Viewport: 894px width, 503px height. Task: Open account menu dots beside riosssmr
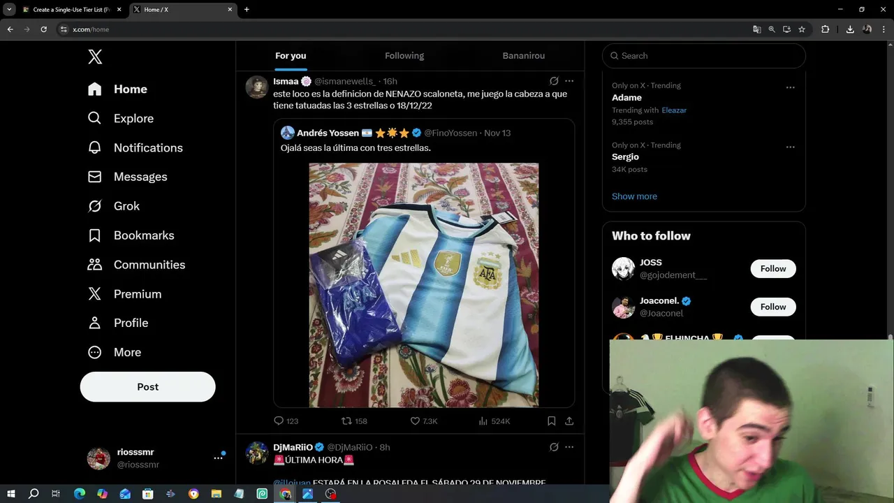(x=218, y=458)
